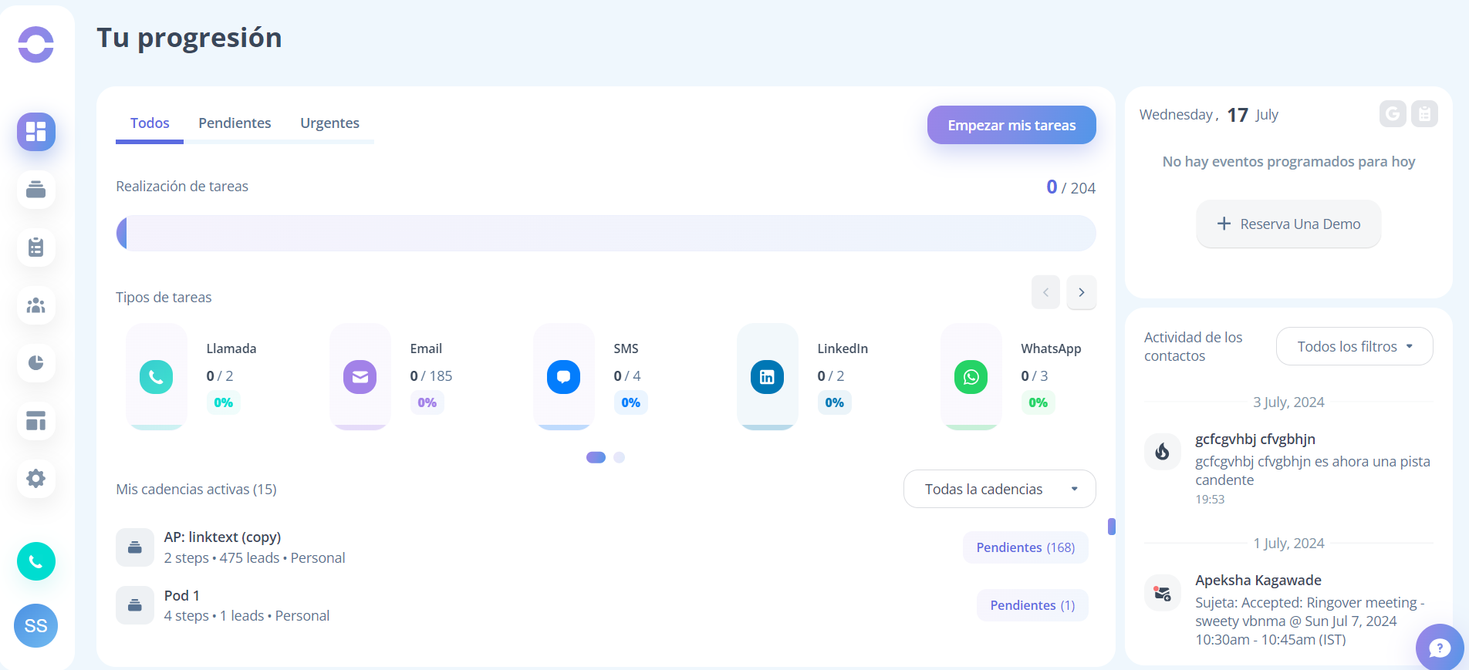Viewport: 1469px width, 670px height.
Task: Open the leads people icon in sidebar
Action: click(36, 305)
